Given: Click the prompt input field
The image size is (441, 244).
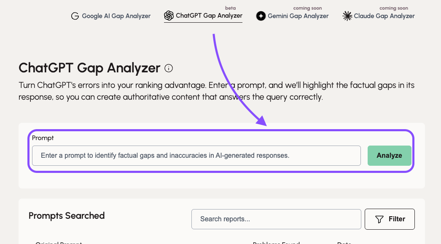Looking at the screenshot, I should 196,155.
